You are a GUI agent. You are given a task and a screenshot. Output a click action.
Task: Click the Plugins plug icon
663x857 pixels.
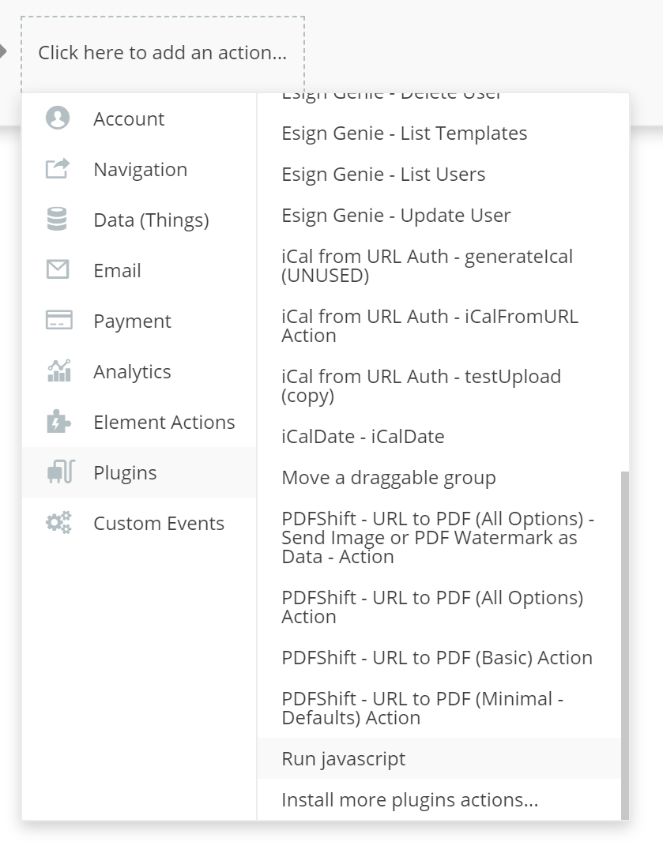59,472
